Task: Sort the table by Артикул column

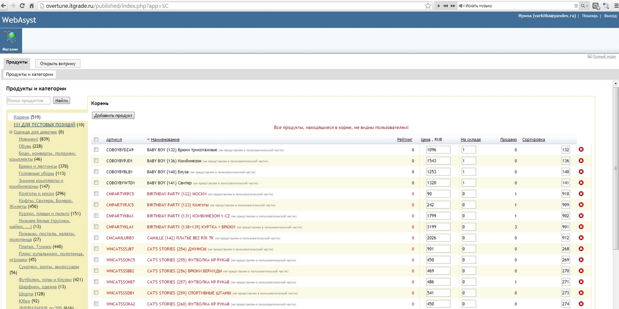Action: (x=114, y=140)
